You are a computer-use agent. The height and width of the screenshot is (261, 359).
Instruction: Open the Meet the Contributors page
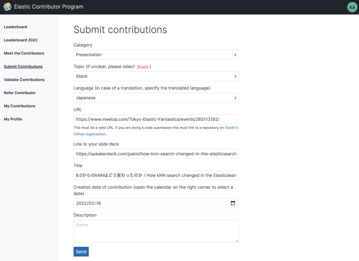[x=24, y=53]
